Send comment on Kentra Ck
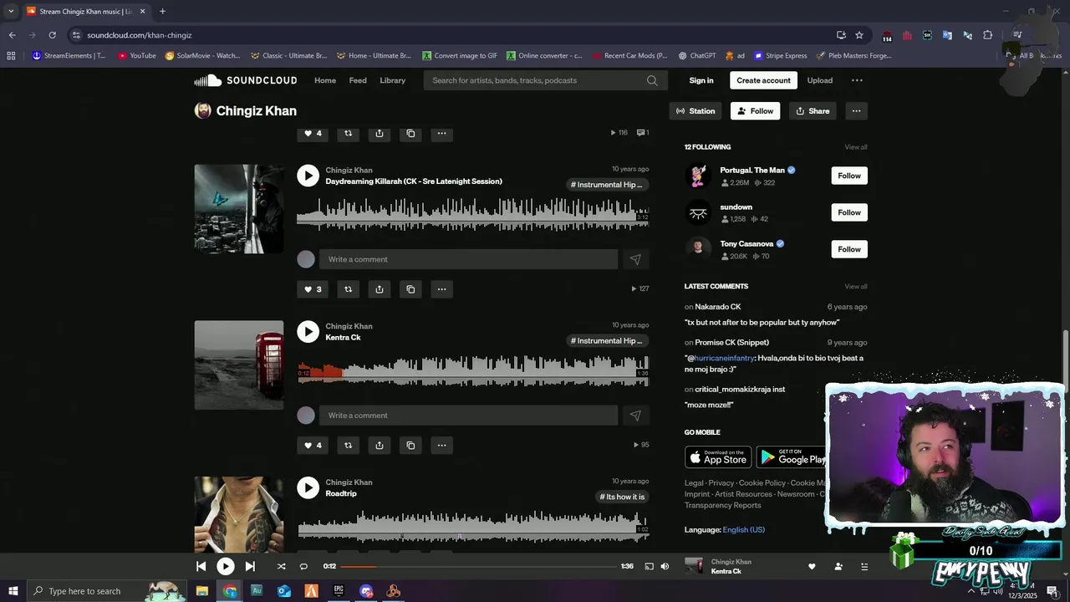This screenshot has width=1070, height=602. (635, 416)
